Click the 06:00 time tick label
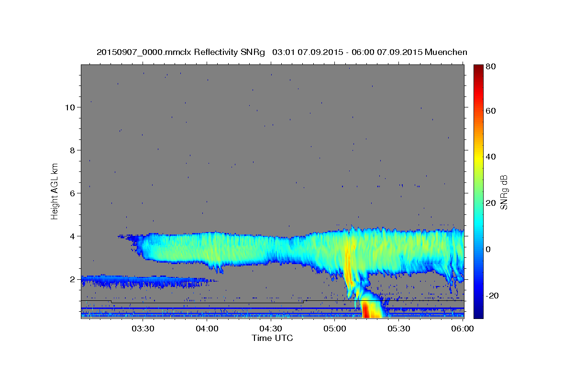The width and height of the screenshot is (574, 382). tap(463, 329)
